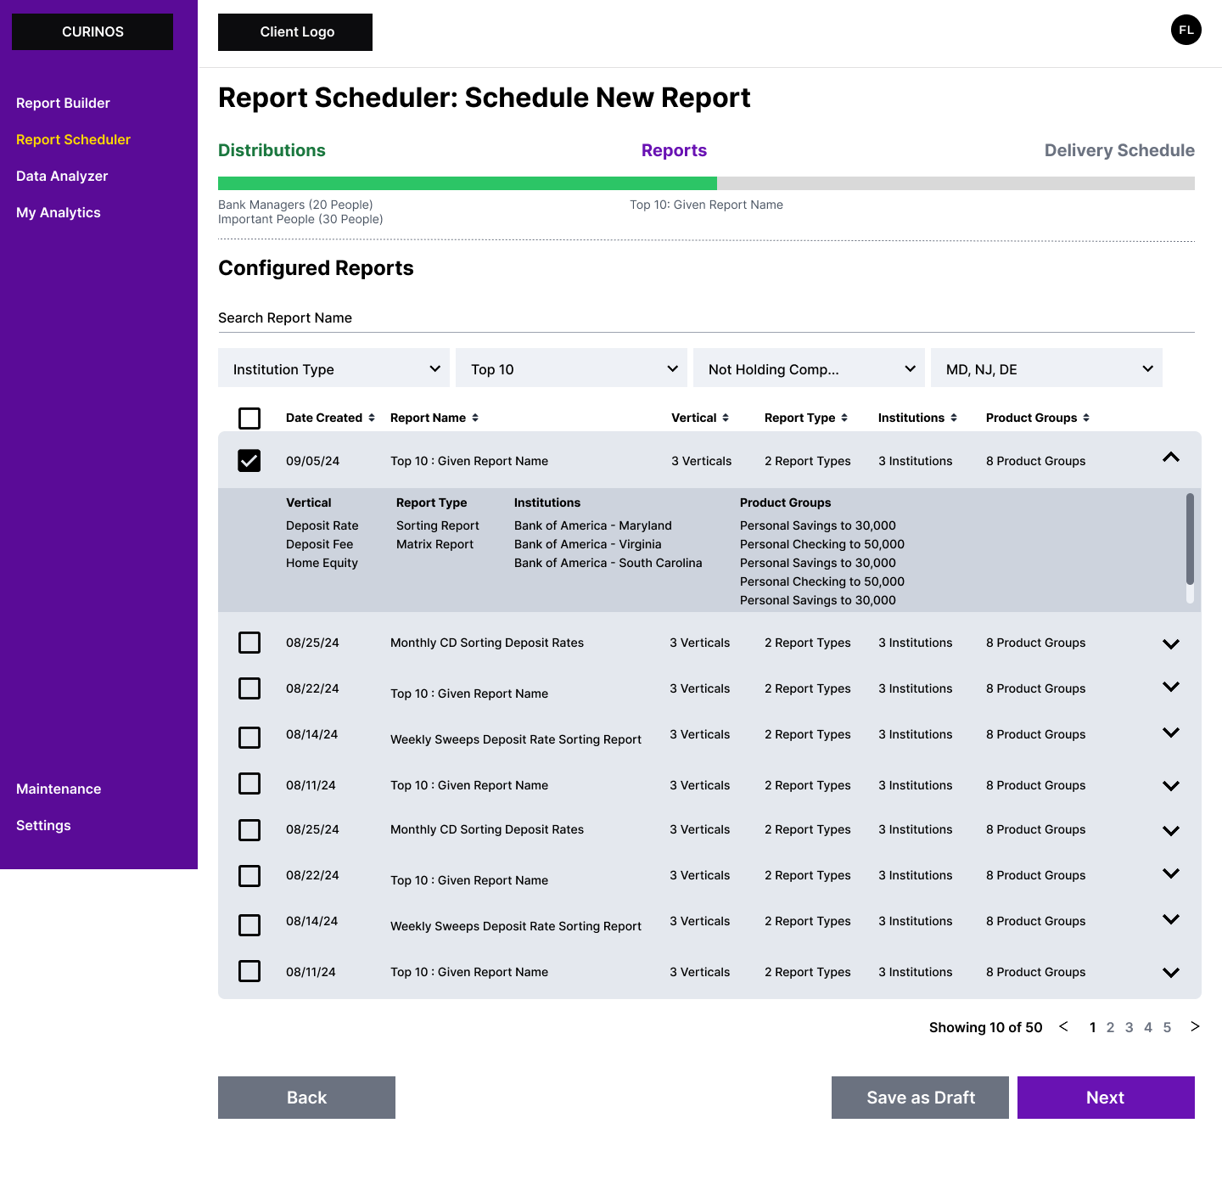Click the expanded details scrollbar
Screen dimensions: 1222x1185
click(x=1190, y=539)
